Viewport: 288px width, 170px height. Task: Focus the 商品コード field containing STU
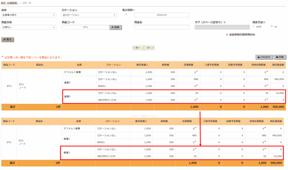point(85,27)
